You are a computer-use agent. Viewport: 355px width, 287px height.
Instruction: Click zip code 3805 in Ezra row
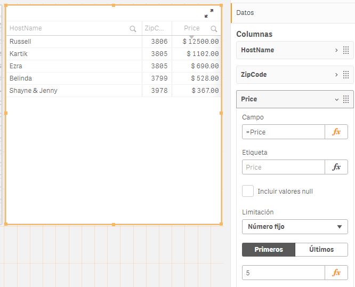tap(157, 66)
